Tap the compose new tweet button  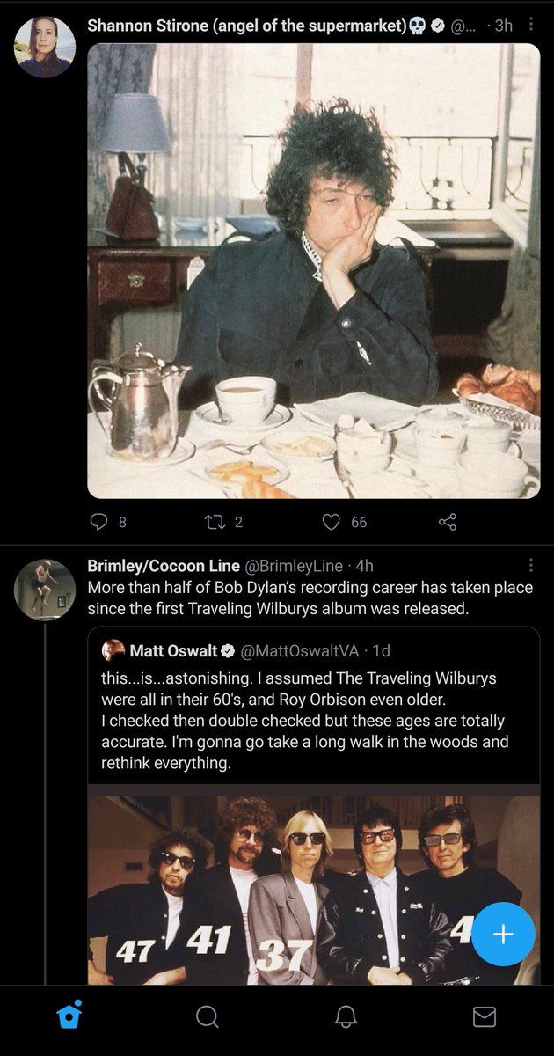point(503,934)
